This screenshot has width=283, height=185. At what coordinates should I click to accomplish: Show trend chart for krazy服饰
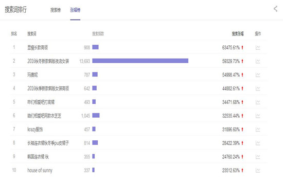(x=258, y=129)
